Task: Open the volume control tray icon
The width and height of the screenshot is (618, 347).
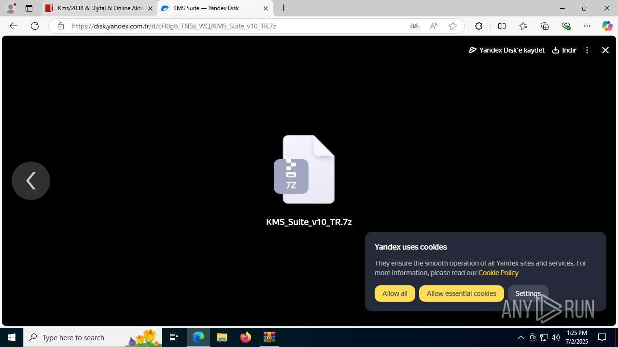Action: [x=556, y=337]
